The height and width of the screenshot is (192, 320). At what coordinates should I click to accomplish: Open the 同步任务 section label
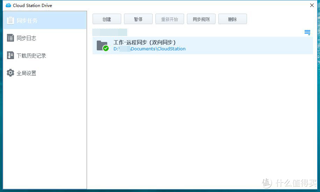27,21
